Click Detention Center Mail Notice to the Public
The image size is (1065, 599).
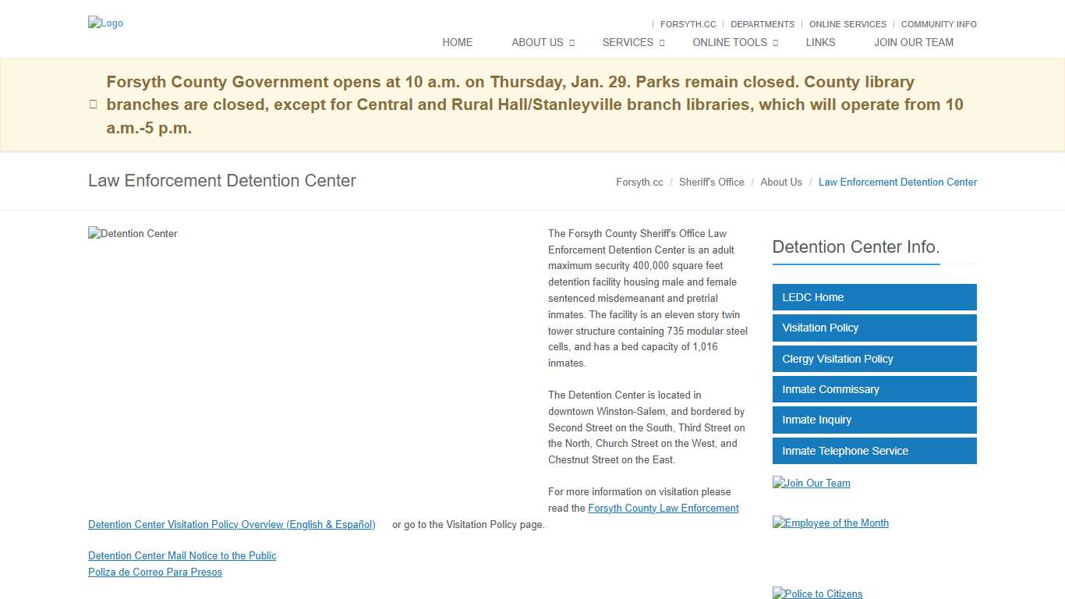pyautogui.click(x=182, y=555)
